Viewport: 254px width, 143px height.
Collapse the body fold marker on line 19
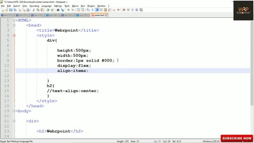click(14, 111)
